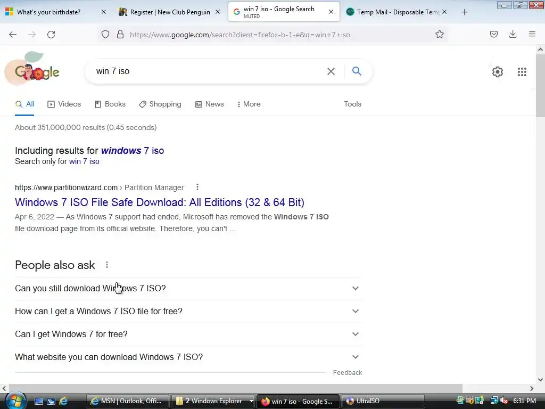Close the Register New Club Penguin tab
The height and width of the screenshot is (409, 545).
[218, 12]
